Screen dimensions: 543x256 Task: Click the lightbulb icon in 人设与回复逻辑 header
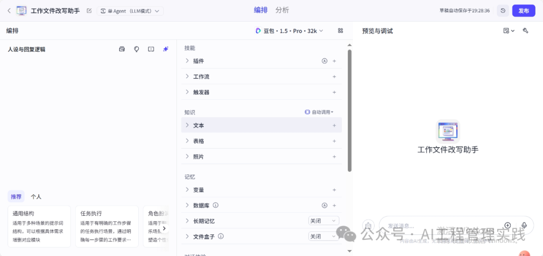point(136,49)
